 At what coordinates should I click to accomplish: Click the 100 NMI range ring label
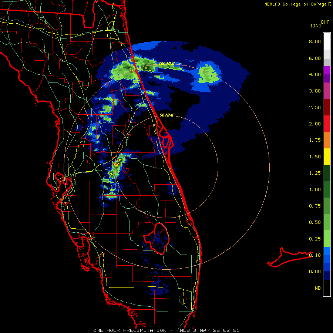(166, 64)
